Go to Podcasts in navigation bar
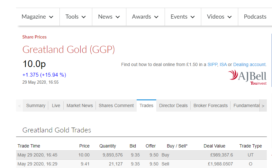272x168 pixels. (255, 17)
